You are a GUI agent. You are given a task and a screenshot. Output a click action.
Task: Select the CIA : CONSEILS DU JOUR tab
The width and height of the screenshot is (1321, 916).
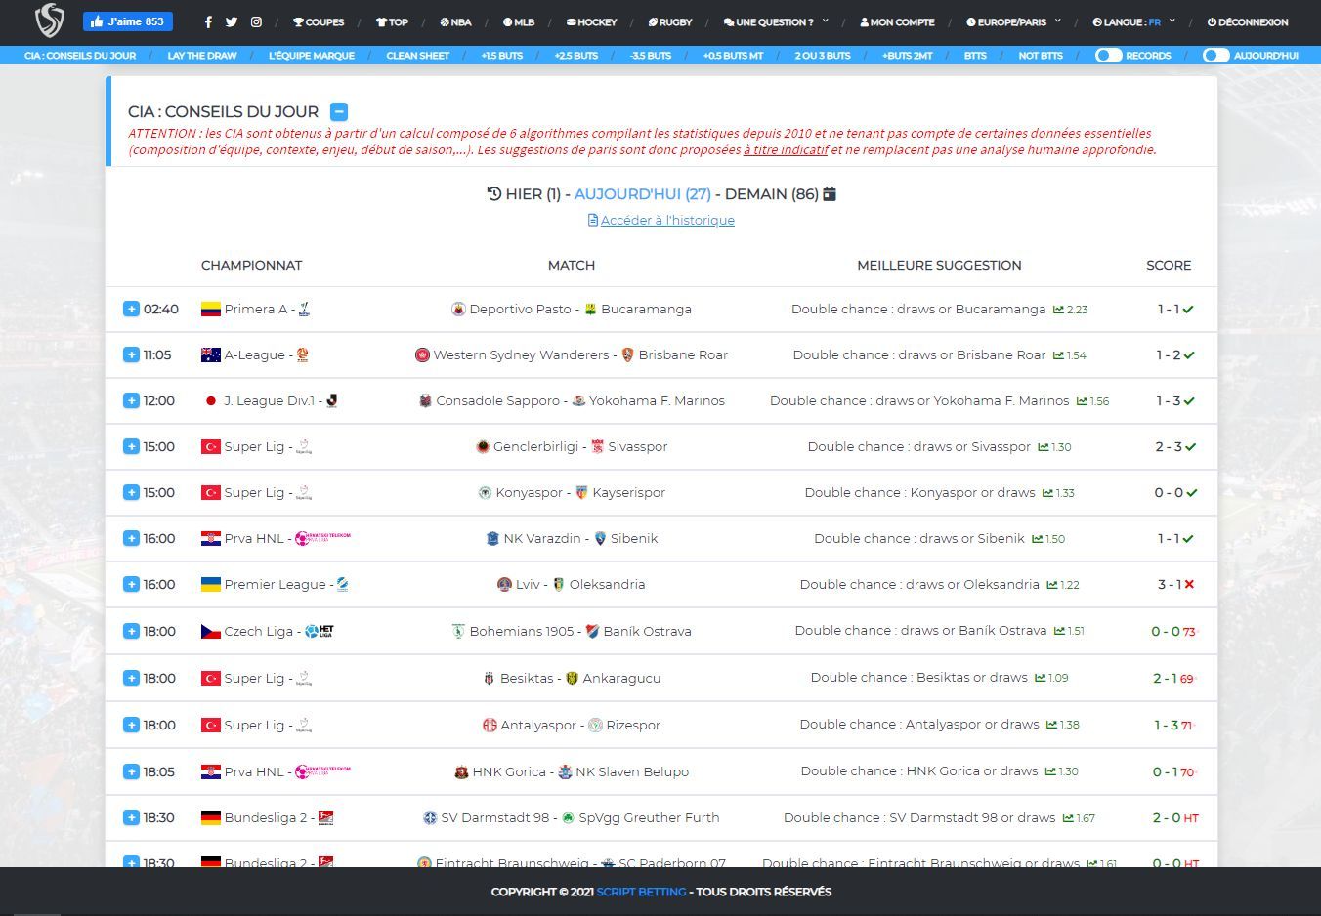(80, 56)
